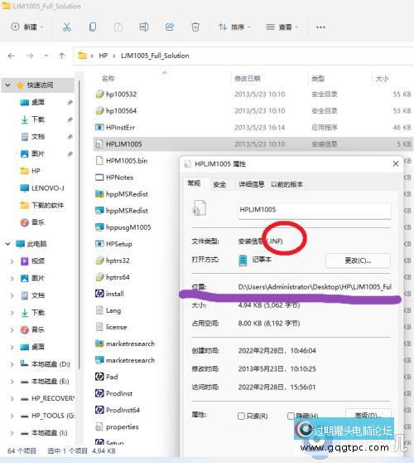The image size is (414, 463).
Task: Open the 查看 (View) dropdown
Action: (282, 27)
